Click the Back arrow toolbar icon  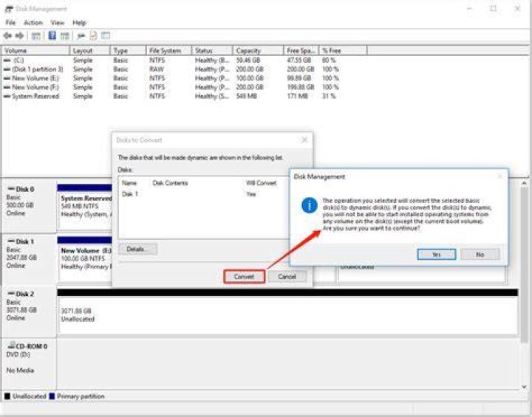7,35
